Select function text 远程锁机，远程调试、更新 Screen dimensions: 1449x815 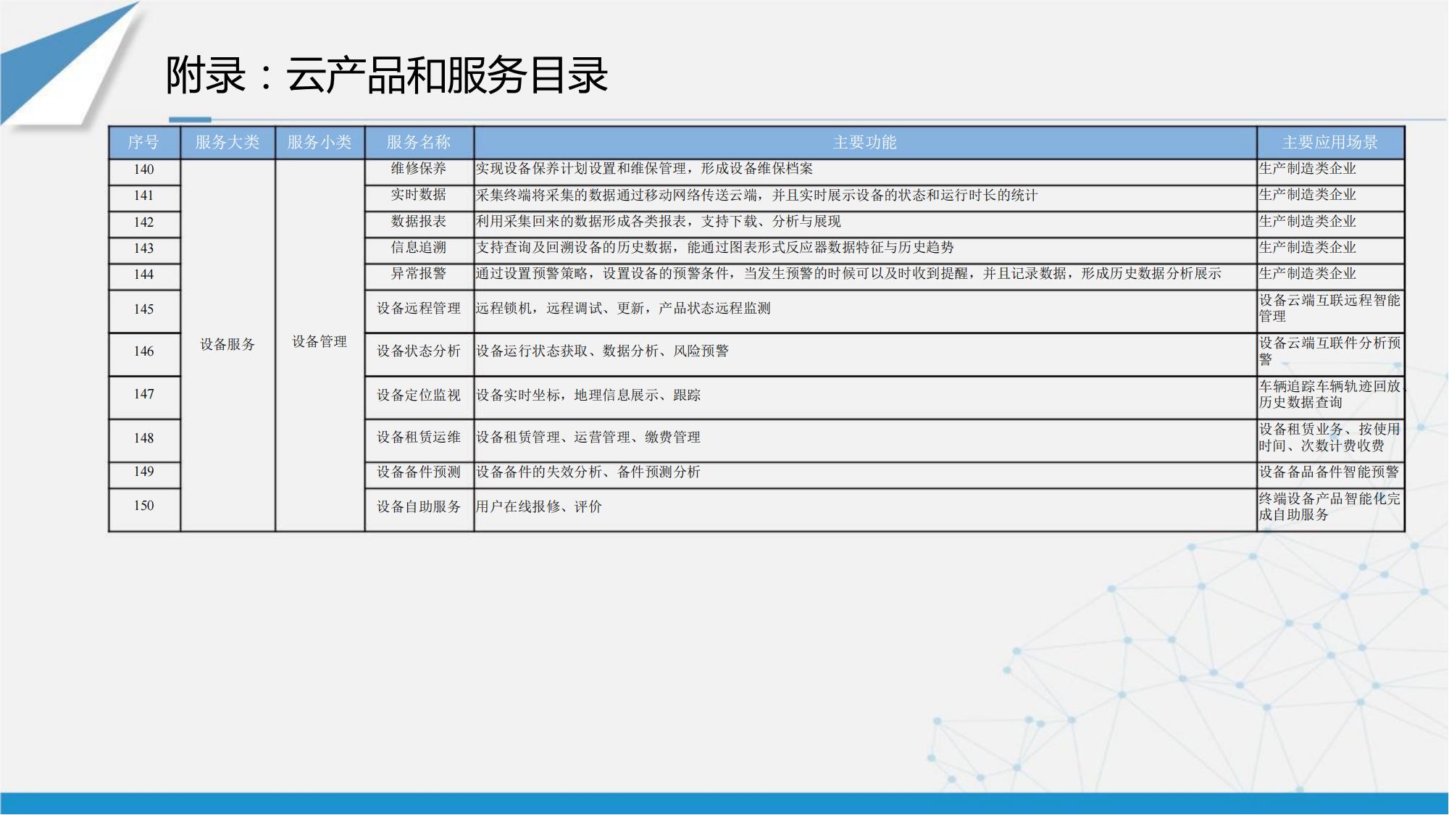(x=560, y=309)
